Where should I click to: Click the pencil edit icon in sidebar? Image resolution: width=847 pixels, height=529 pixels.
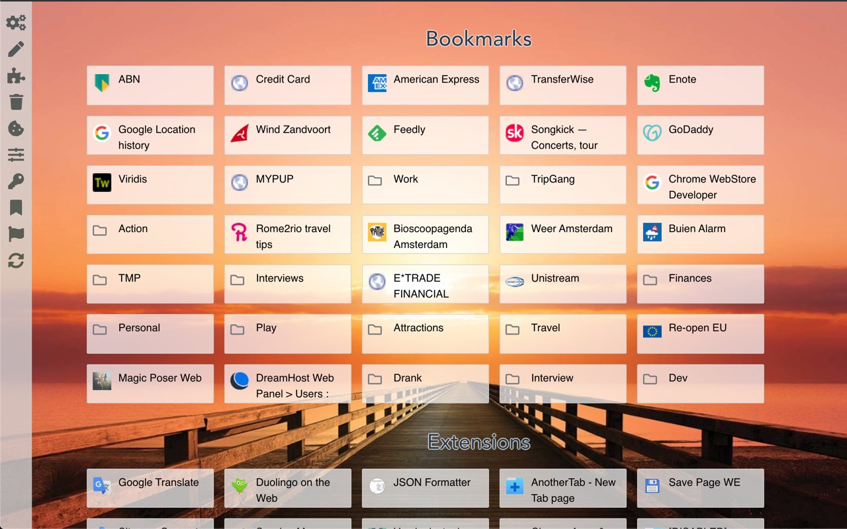[x=16, y=49]
